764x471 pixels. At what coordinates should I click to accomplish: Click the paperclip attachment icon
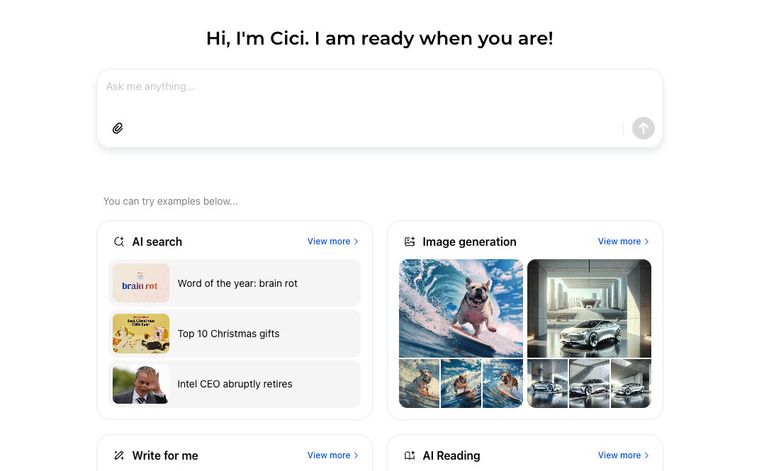pos(118,128)
